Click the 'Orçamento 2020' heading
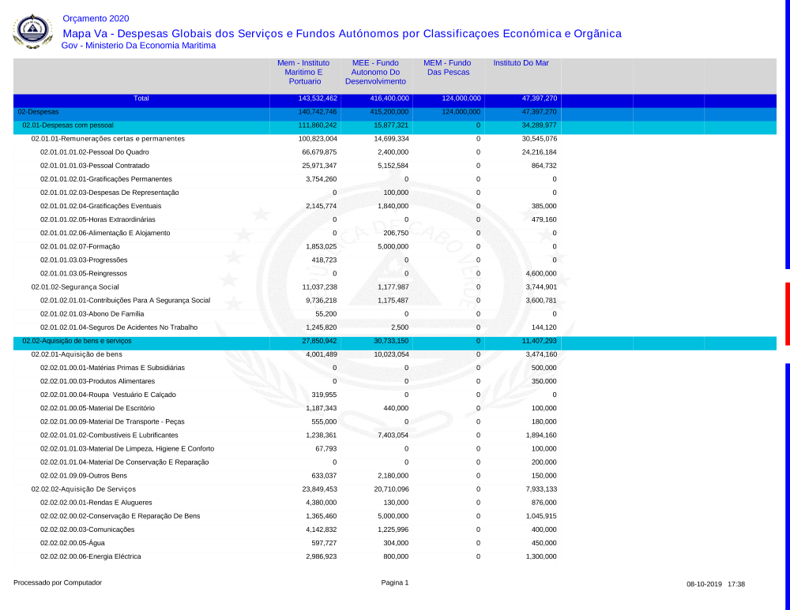 pyautogui.click(x=96, y=19)
